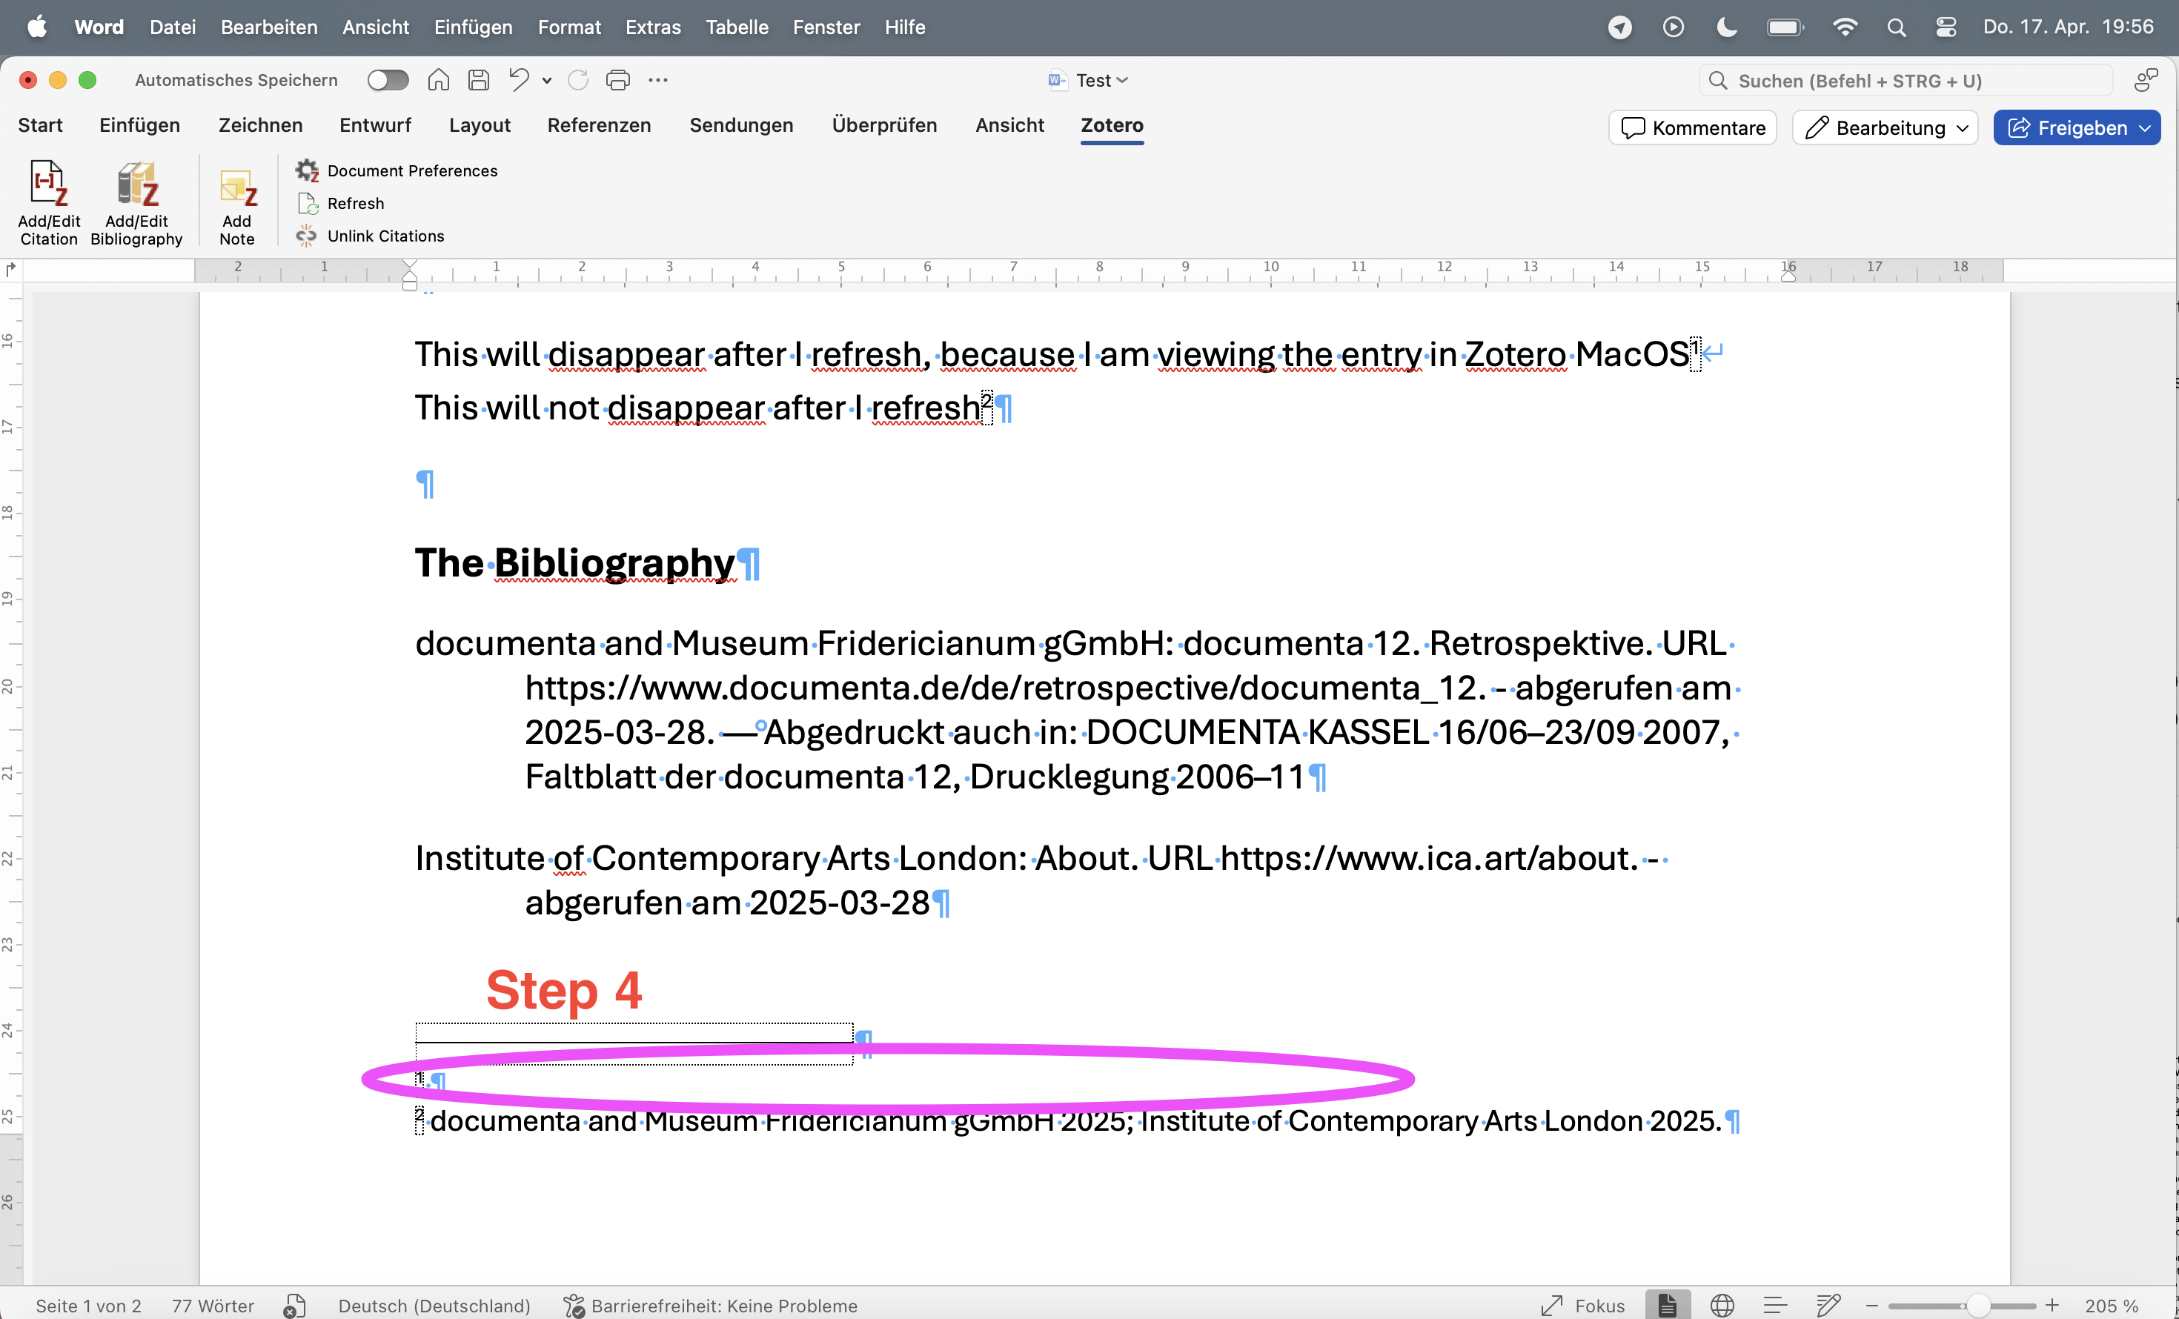Adjust the zoom slider in status bar
Viewport: 2179px width, 1319px height.
click(1978, 1306)
